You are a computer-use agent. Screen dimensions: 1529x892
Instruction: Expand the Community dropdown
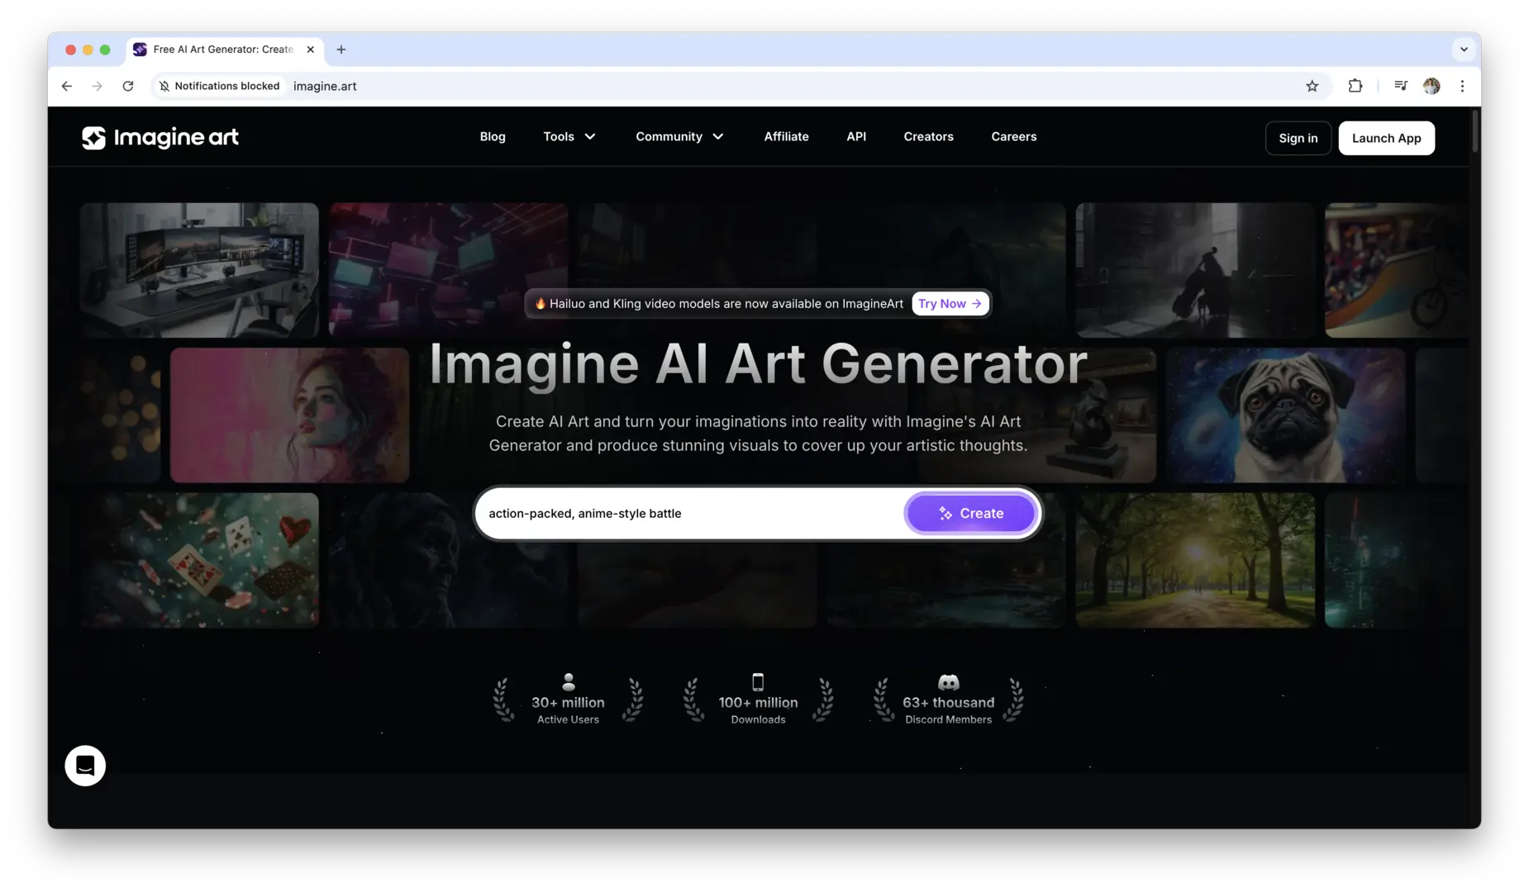coord(679,136)
